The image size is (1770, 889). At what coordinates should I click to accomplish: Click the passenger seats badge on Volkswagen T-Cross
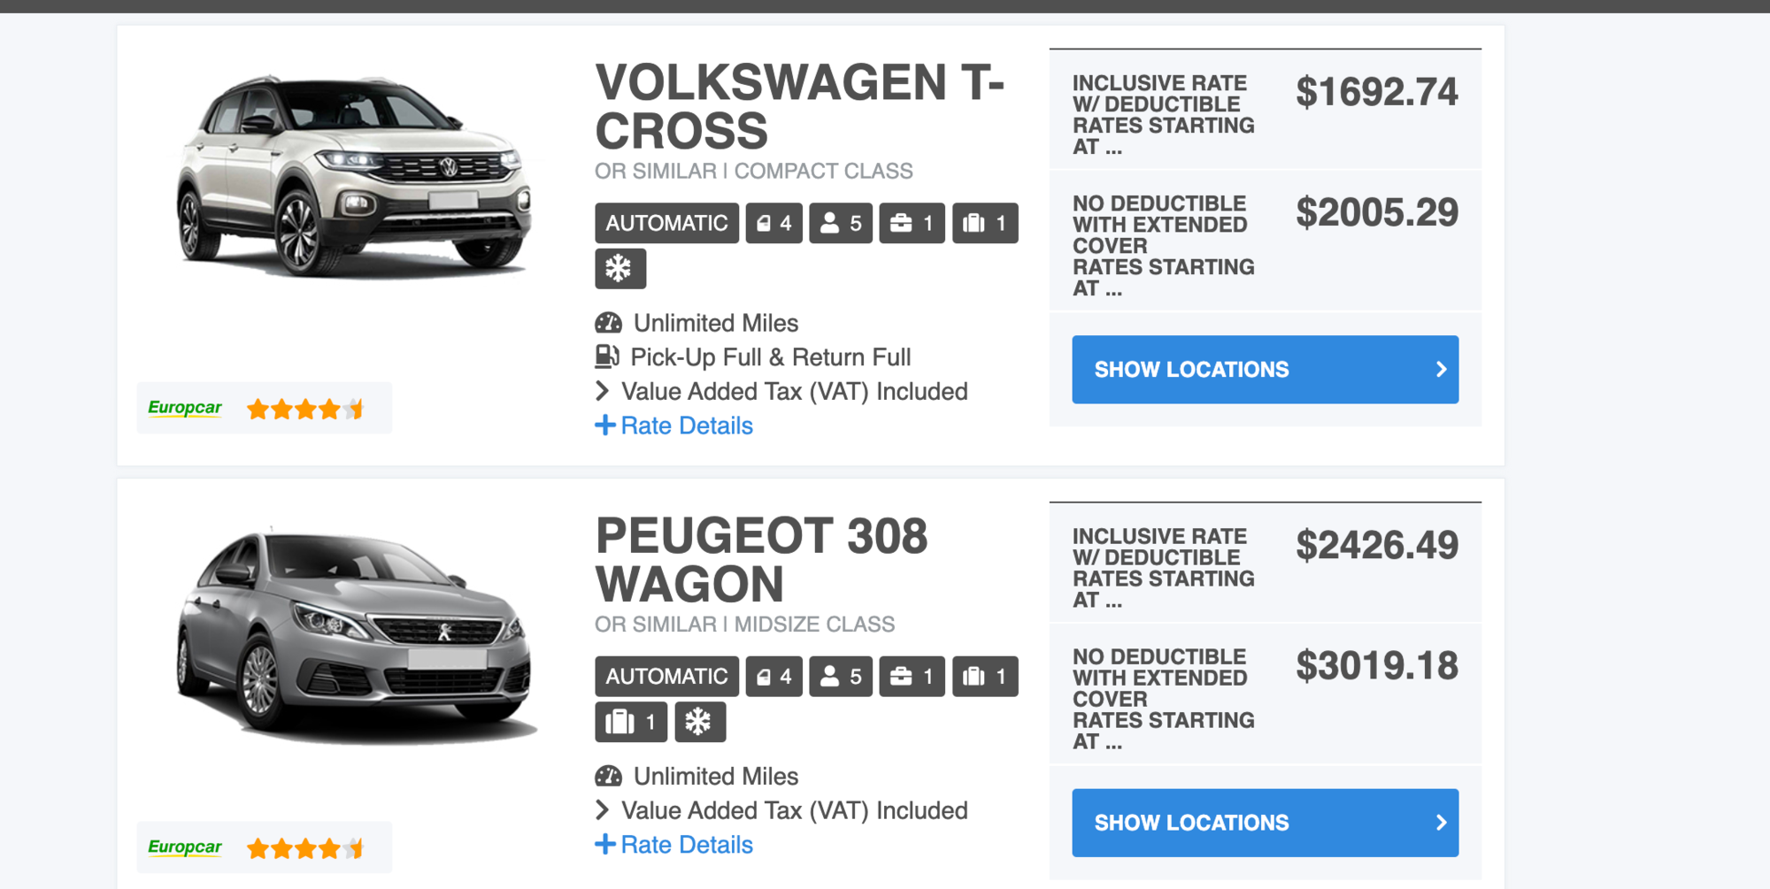tap(841, 223)
